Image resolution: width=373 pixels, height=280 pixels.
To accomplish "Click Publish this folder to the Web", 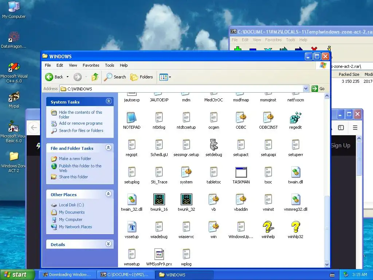I will 80,168.
